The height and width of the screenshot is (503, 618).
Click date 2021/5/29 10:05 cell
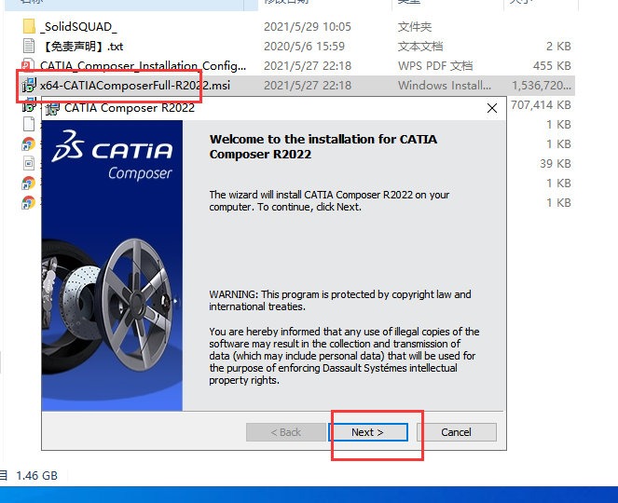click(x=308, y=27)
